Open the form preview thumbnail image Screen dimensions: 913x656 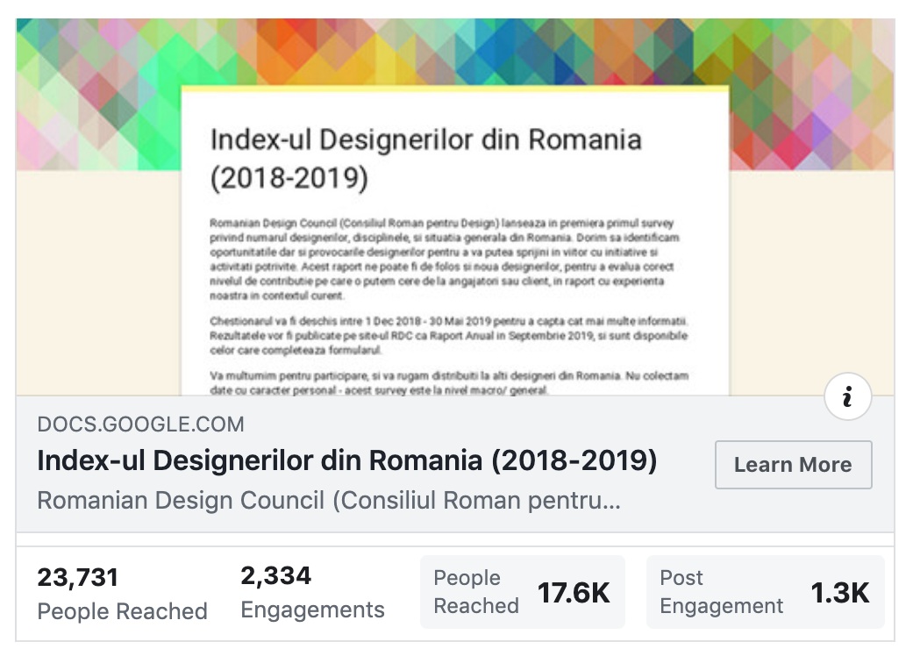point(455,207)
